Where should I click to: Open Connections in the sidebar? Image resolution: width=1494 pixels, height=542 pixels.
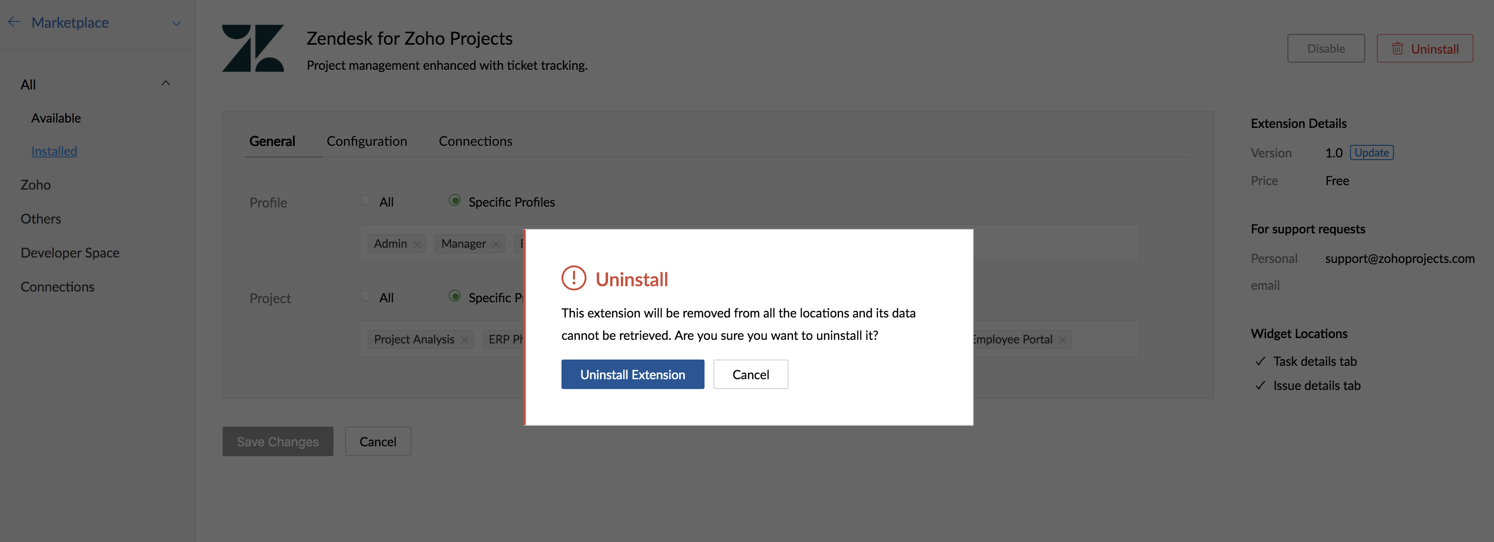coord(57,287)
